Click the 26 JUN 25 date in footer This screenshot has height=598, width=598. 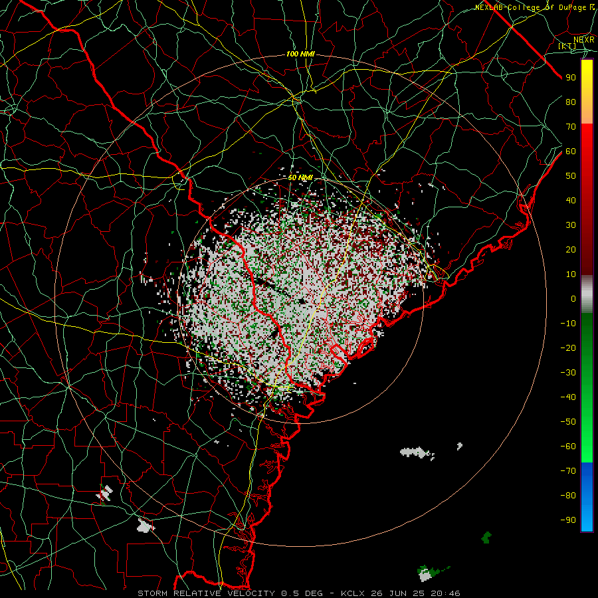coord(397,593)
